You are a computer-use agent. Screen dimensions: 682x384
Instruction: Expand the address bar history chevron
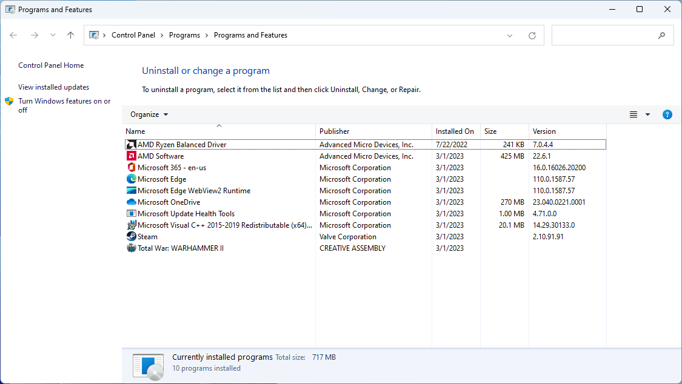tap(509, 35)
